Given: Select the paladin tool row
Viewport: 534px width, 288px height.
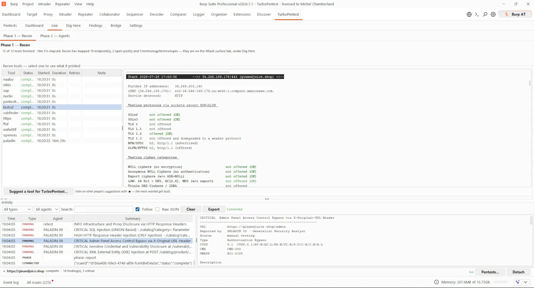Looking at the screenshot, I should [62, 141].
